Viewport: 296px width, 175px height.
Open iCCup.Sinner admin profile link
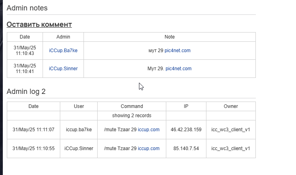tap(63, 69)
